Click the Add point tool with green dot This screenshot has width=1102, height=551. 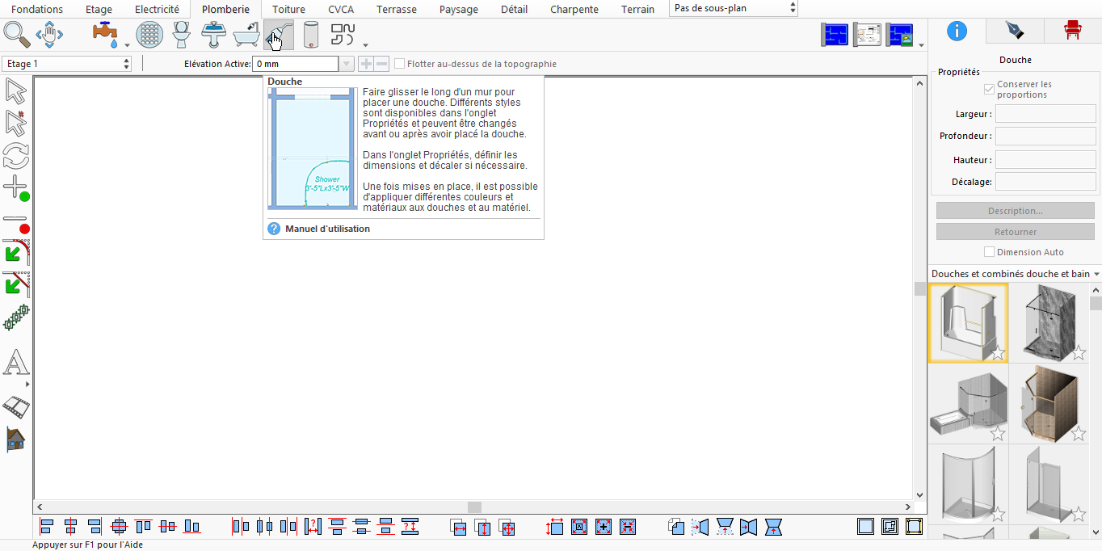16,188
